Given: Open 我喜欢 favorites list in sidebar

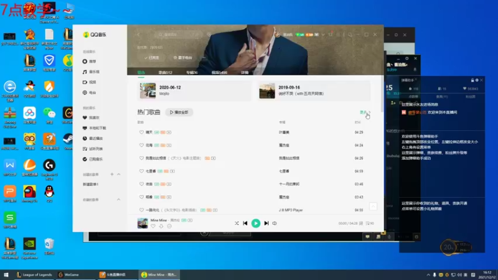Looking at the screenshot, I should 91,118.
